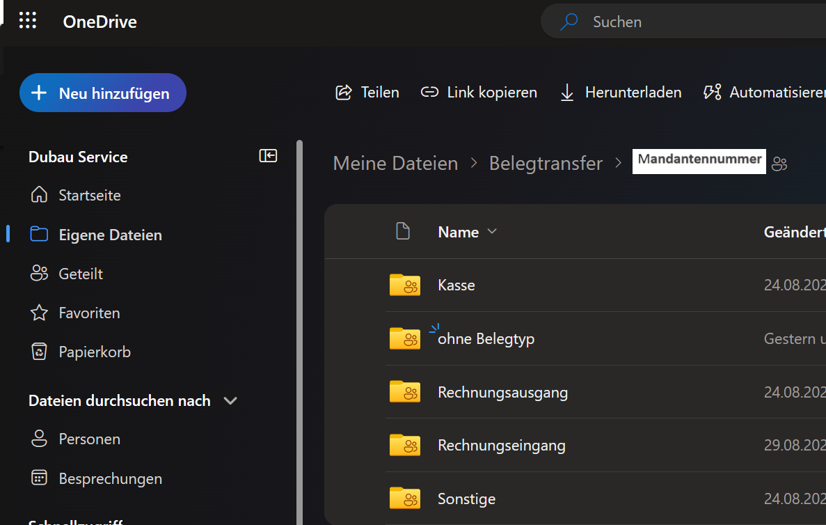Collapse the navigation pane icon
This screenshot has width=826, height=525.
(x=268, y=156)
